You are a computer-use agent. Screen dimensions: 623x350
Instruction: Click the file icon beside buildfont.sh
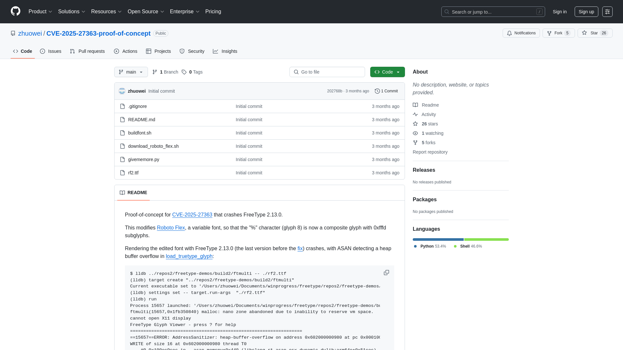pos(122,133)
